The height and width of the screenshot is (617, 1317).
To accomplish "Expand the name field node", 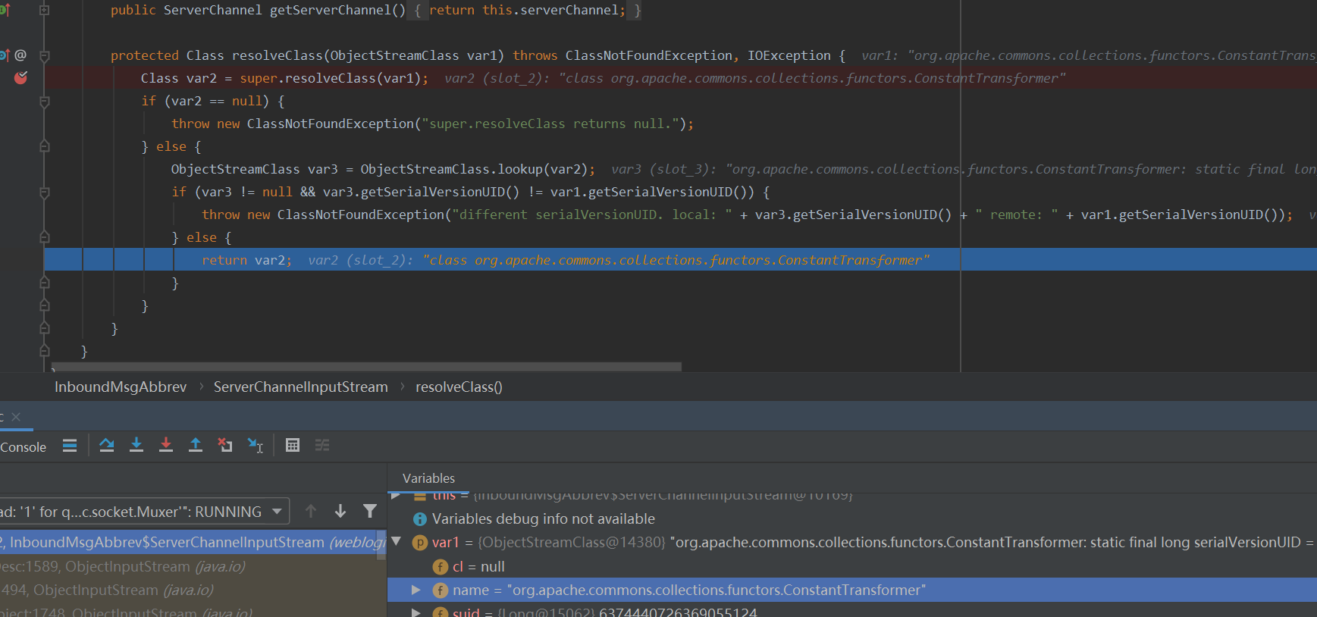I will point(415,590).
